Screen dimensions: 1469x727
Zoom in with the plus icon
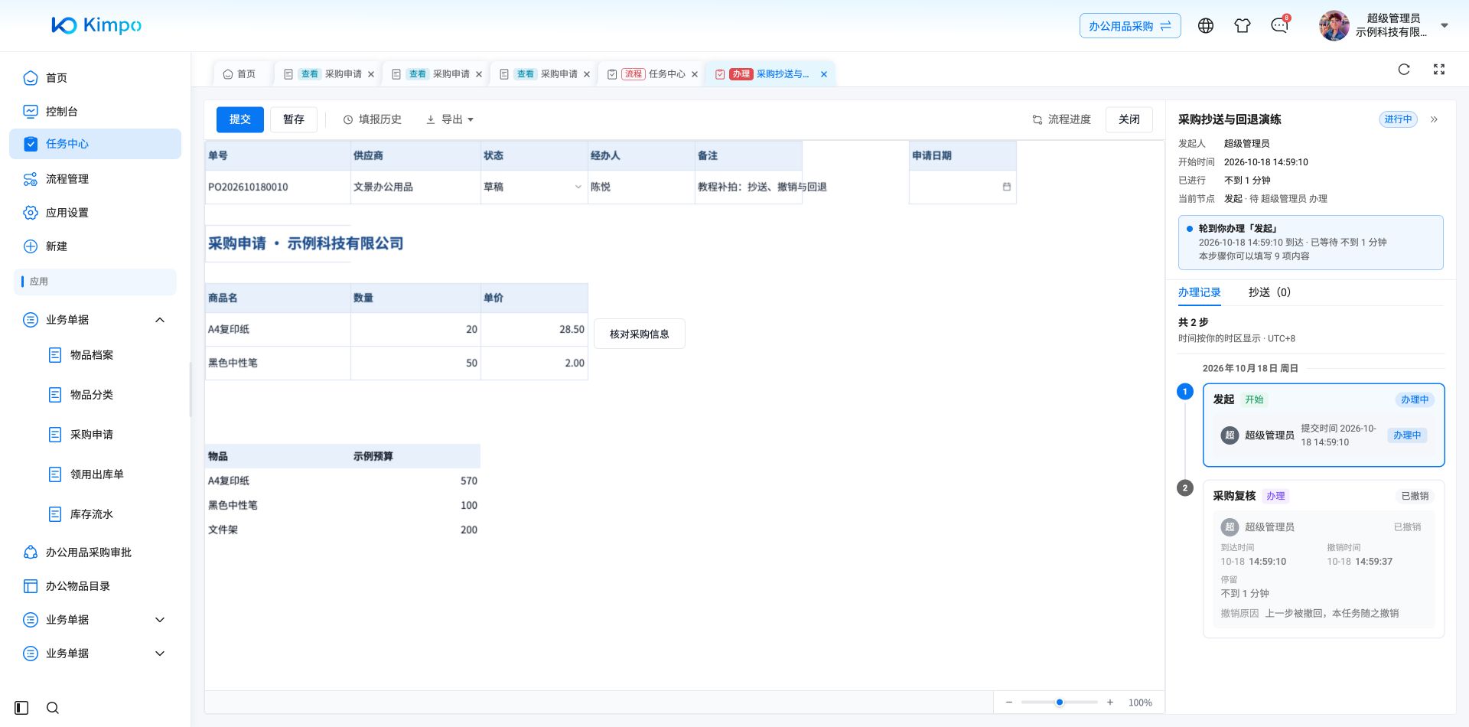pyautogui.click(x=1110, y=703)
